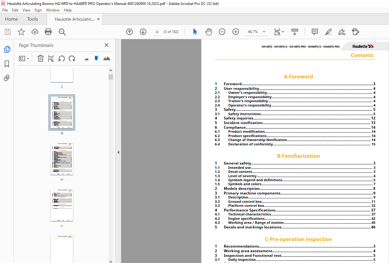Add a comment with speech bubble icon
The image size is (389, 263).
pyautogui.click(x=315, y=32)
